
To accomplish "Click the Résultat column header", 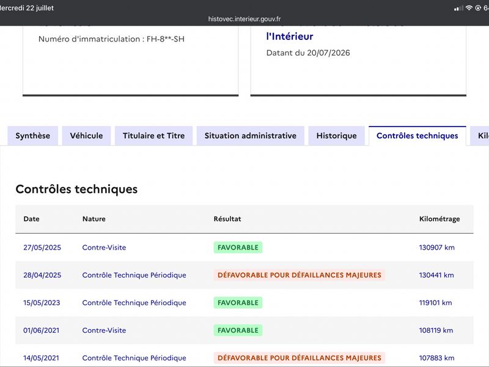I will (227, 219).
